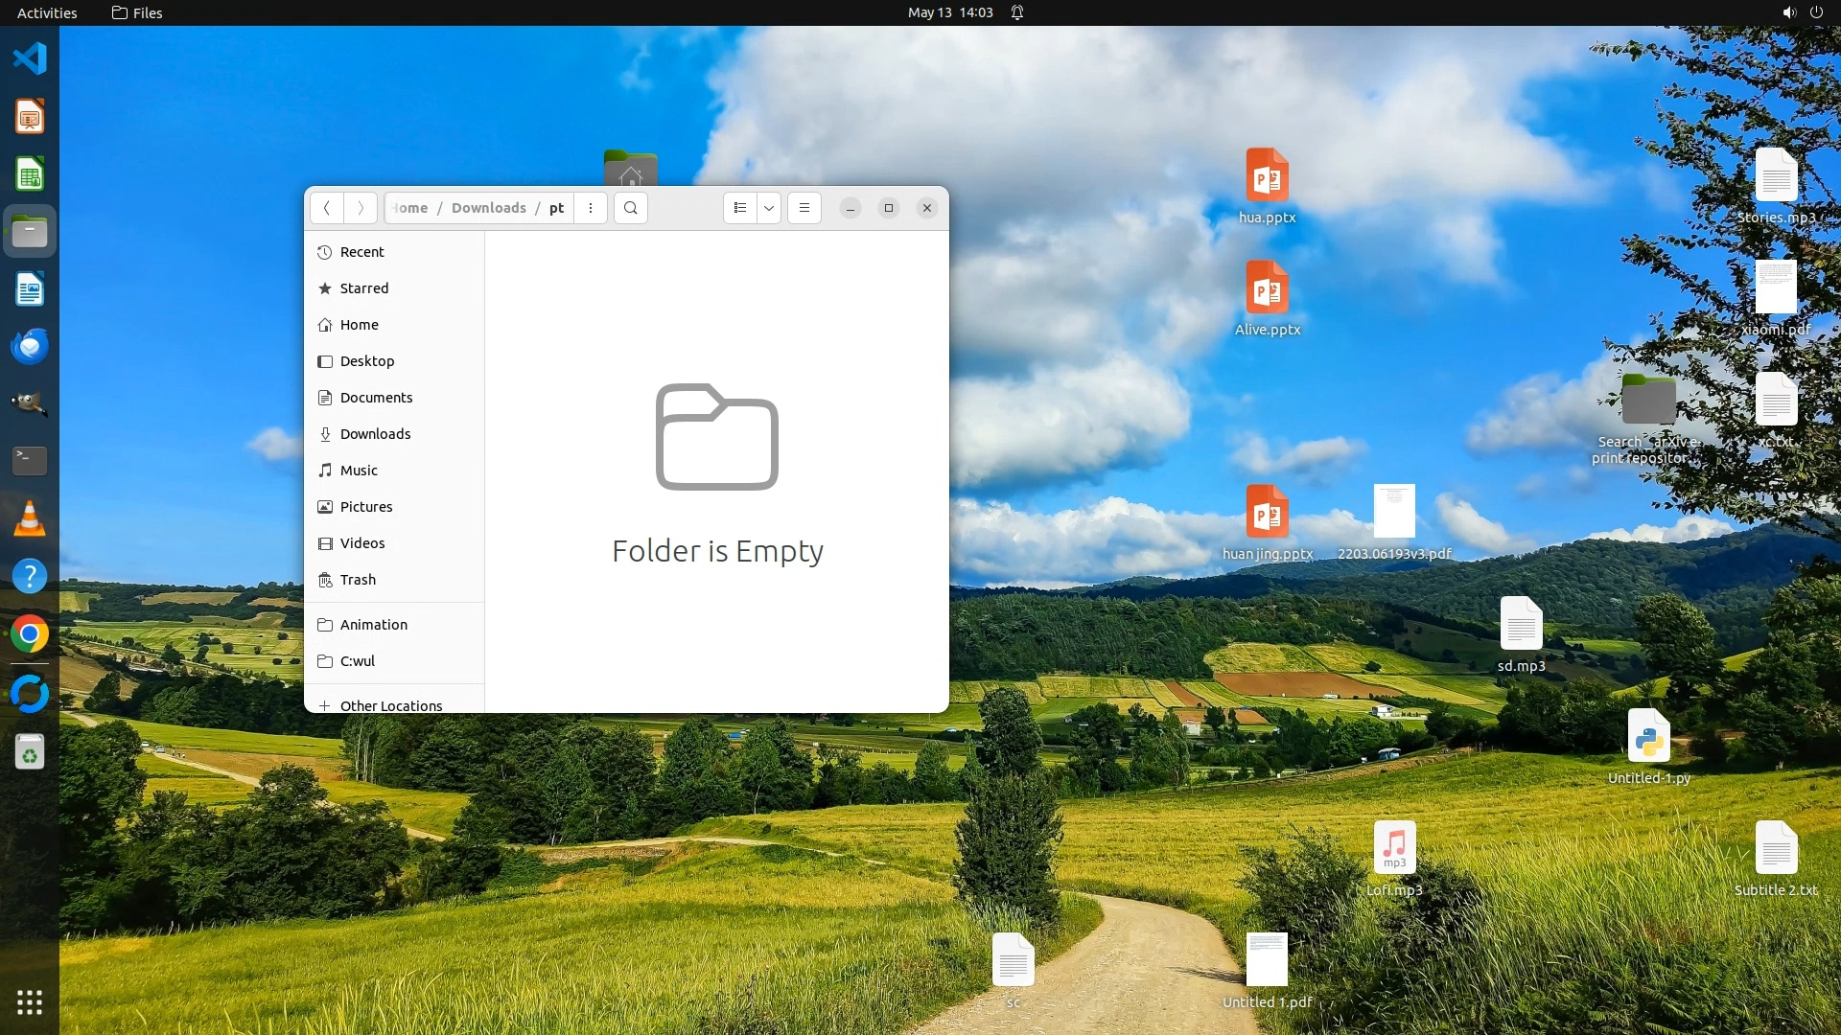The width and height of the screenshot is (1841, 1035).
Task: Open the Animation bookmark folder
Action: (x=373, y=625)
